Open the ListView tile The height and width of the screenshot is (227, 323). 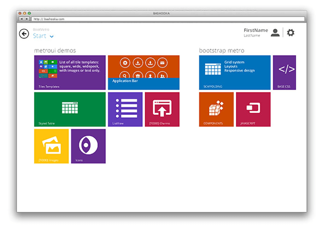125,109
